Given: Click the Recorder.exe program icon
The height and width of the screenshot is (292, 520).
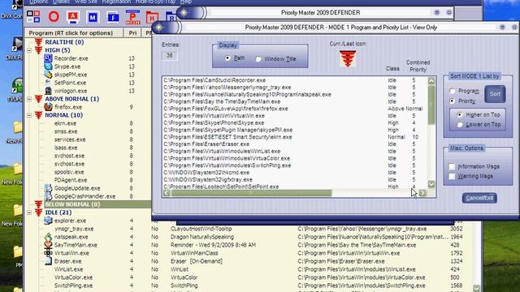Looking at the screenshot, I should (48, 58).
